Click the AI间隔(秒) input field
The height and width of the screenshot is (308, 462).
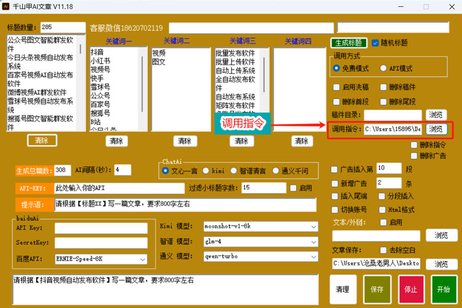point(123,170)
